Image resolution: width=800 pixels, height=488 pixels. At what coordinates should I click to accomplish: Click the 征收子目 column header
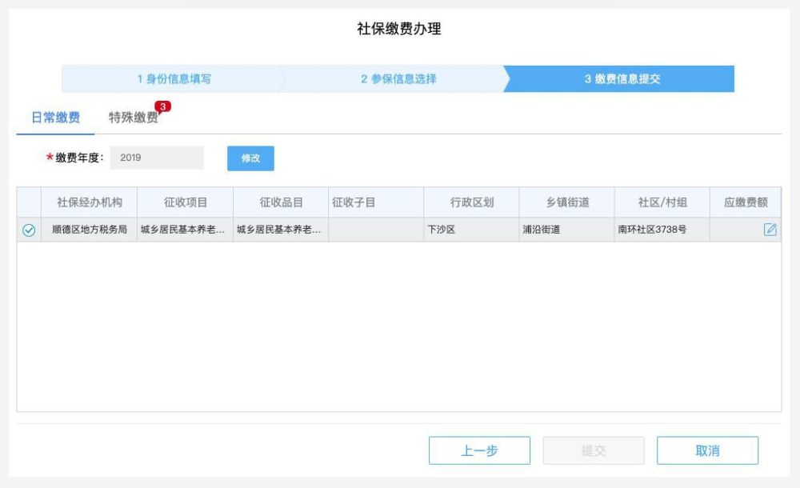pos(376,202)
